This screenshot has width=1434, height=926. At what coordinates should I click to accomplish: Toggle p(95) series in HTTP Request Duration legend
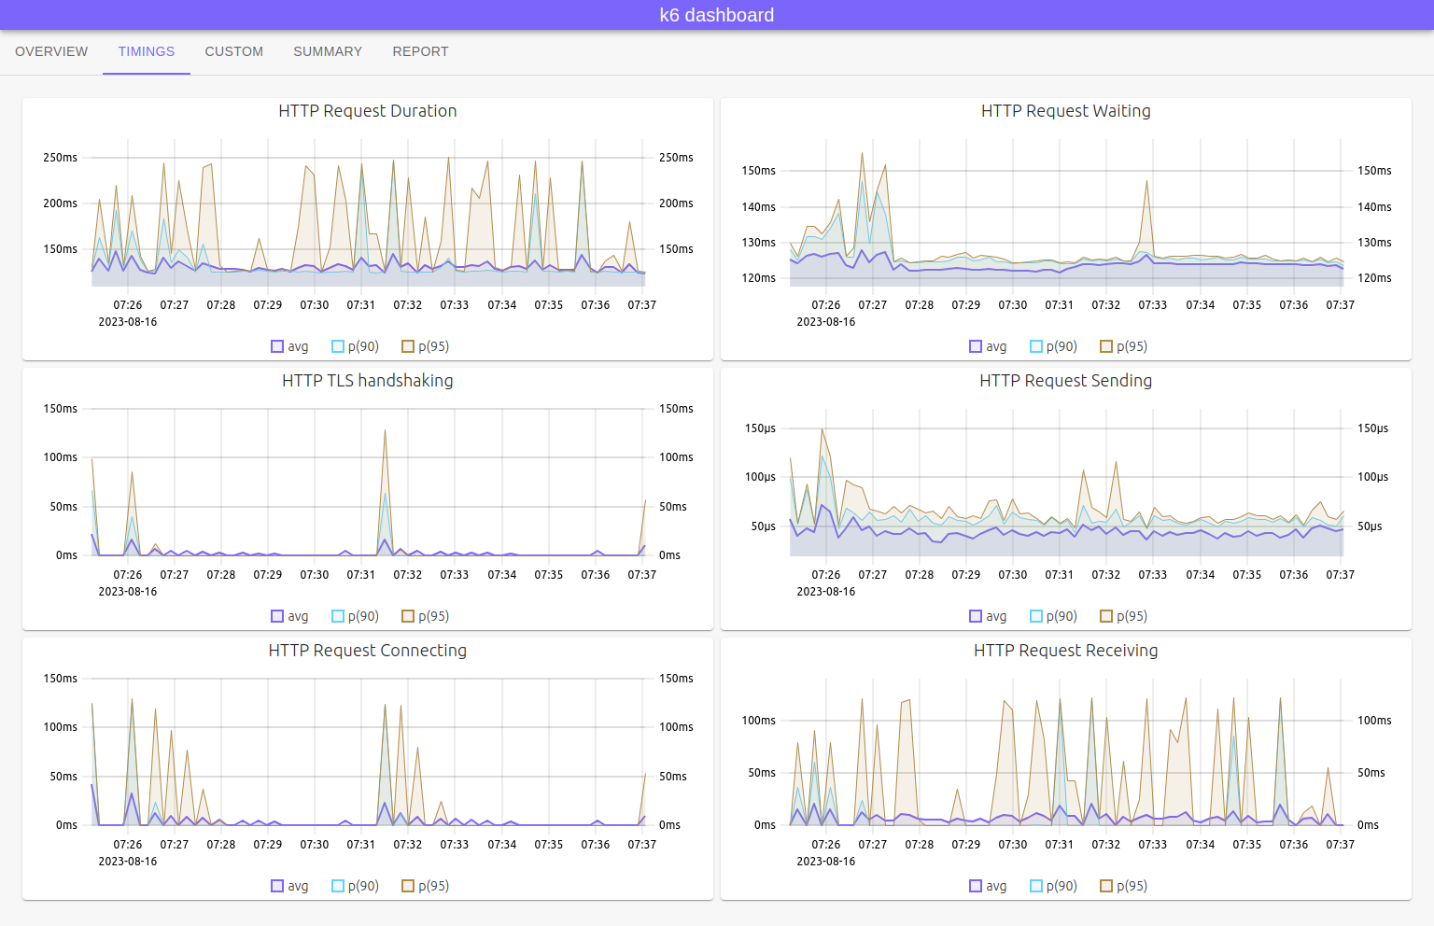pyautogui.click(x=425, y=346)
